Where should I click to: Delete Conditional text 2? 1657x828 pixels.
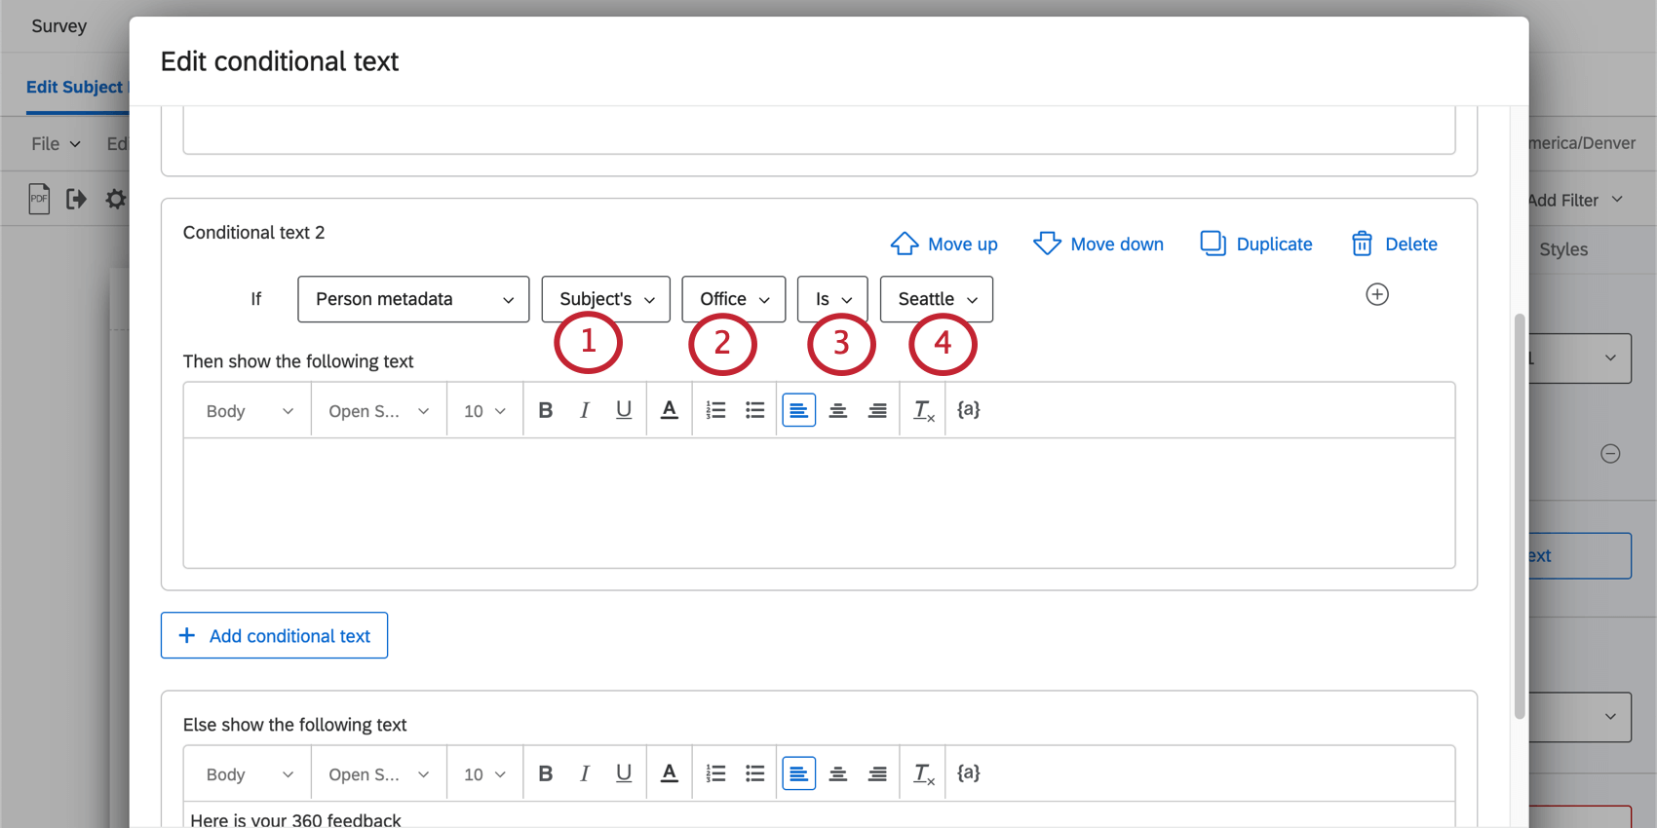click(x=1394, y=244)
